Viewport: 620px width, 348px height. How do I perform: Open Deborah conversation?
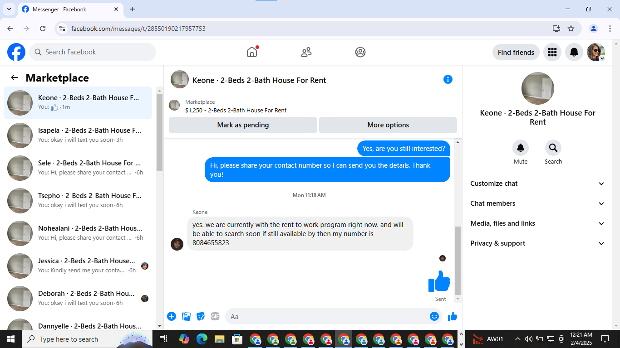tap(78, 298)
